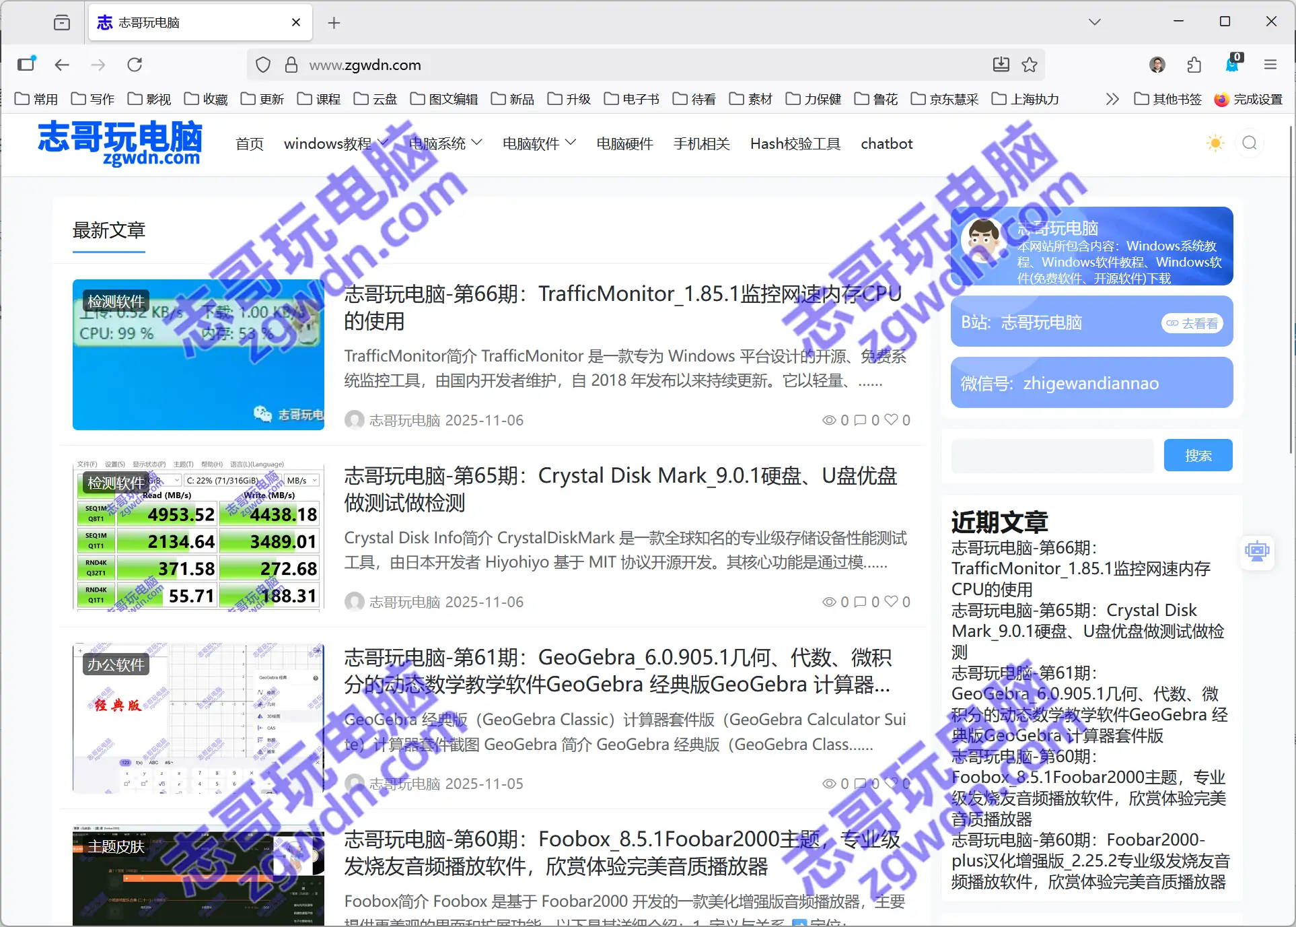Expand the 电脑软件 dropdown menu

point(538,143)
